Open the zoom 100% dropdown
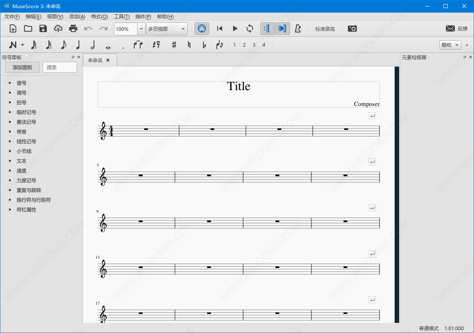474x333 pixels. [141, 29]
